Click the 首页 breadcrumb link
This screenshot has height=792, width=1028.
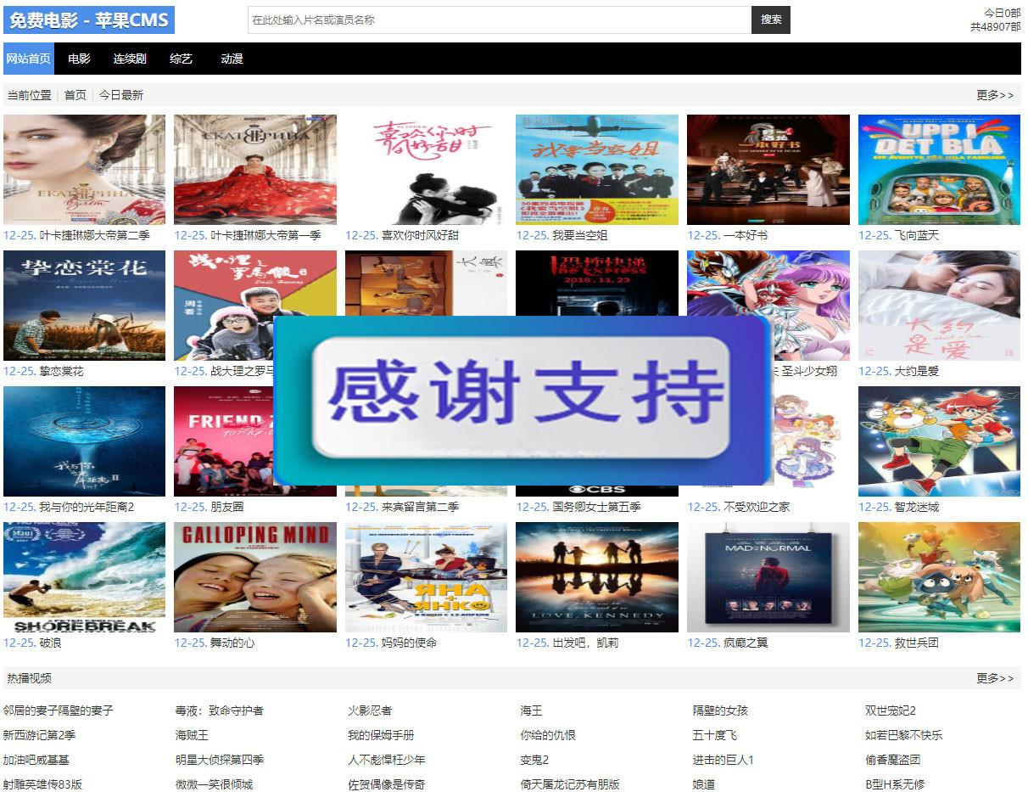[x=75, y=95]
